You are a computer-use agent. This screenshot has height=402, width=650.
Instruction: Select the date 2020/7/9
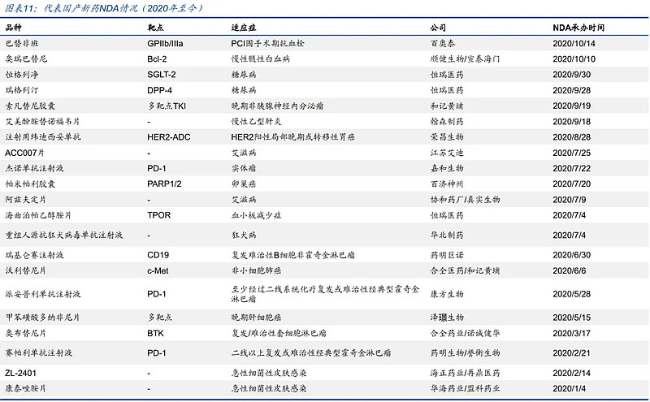[x=570, y=200]
